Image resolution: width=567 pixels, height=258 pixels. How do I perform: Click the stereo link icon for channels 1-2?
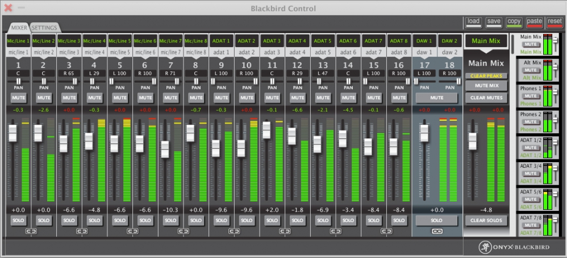pyautogui.click(x=31, y=231)
